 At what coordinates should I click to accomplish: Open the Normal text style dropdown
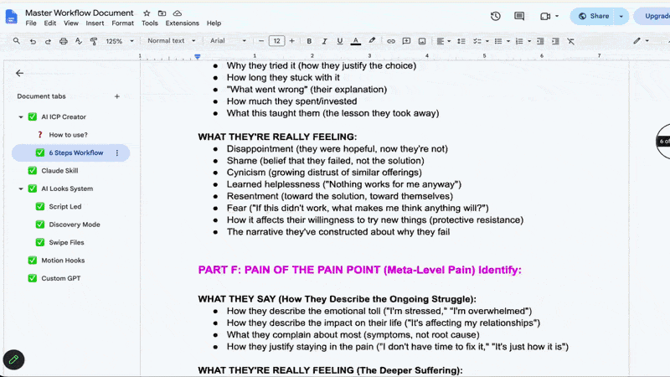[x=172, y=40]
